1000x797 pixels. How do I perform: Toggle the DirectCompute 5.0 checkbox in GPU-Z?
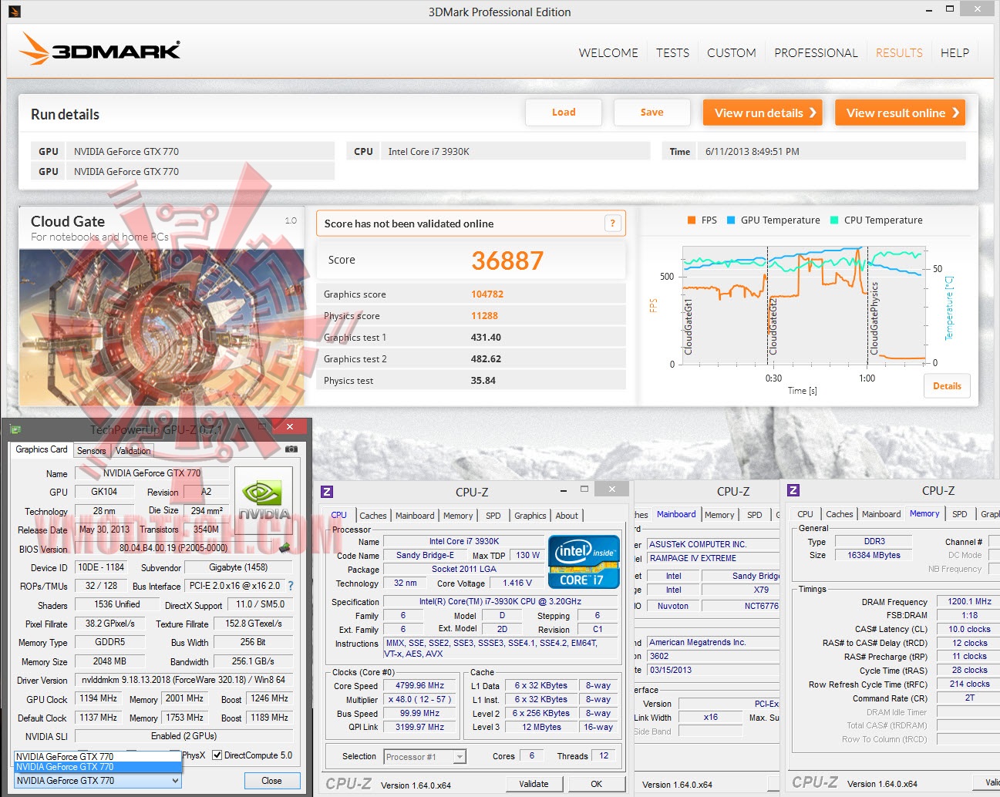click(217, 755)
